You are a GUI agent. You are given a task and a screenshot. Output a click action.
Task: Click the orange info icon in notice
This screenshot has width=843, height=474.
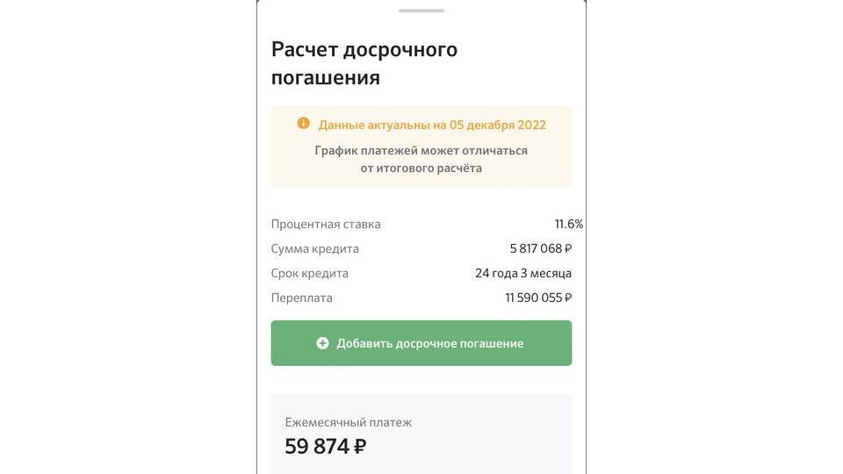tap(303, 124)
